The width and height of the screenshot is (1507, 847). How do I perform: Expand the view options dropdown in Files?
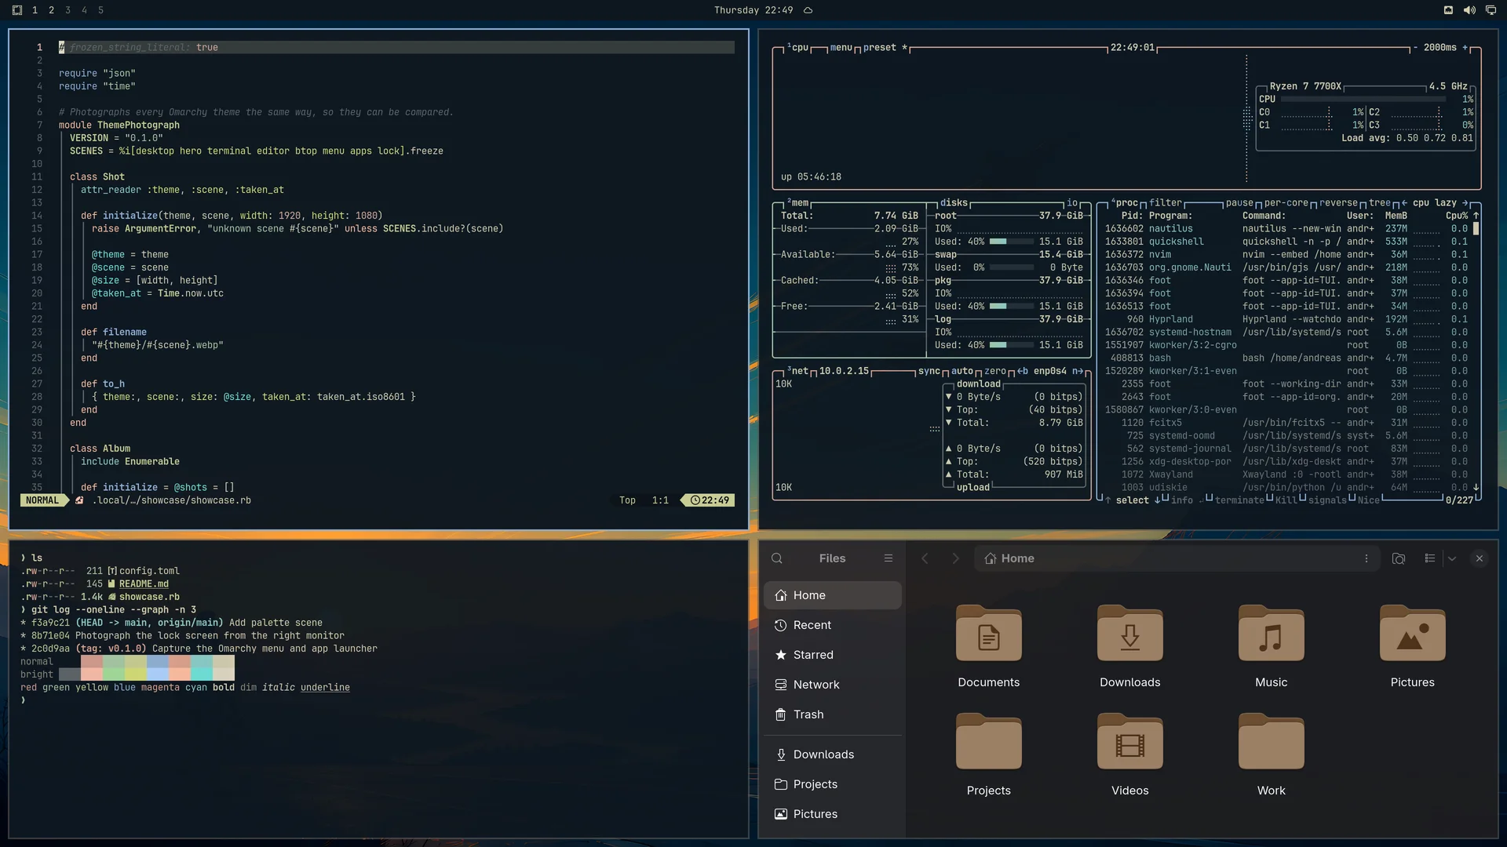(1452, 558)
